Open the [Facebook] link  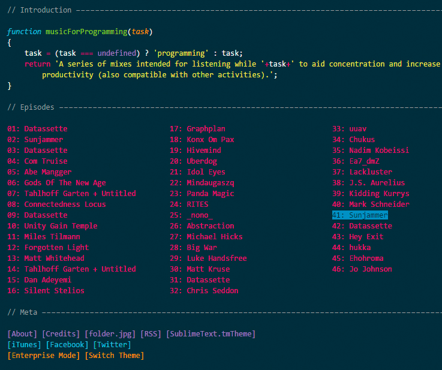click(67, 345)
